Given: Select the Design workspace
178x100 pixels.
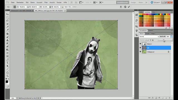Looking at the screenshot, I should pos(133,2).
